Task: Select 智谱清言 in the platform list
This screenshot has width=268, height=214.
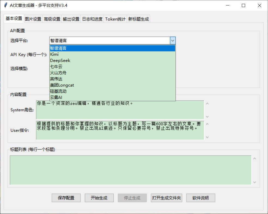Action: click(113, 48)
